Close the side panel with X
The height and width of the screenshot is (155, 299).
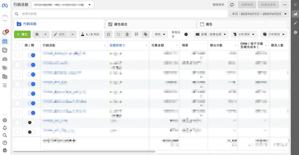[x=295, y=5]
